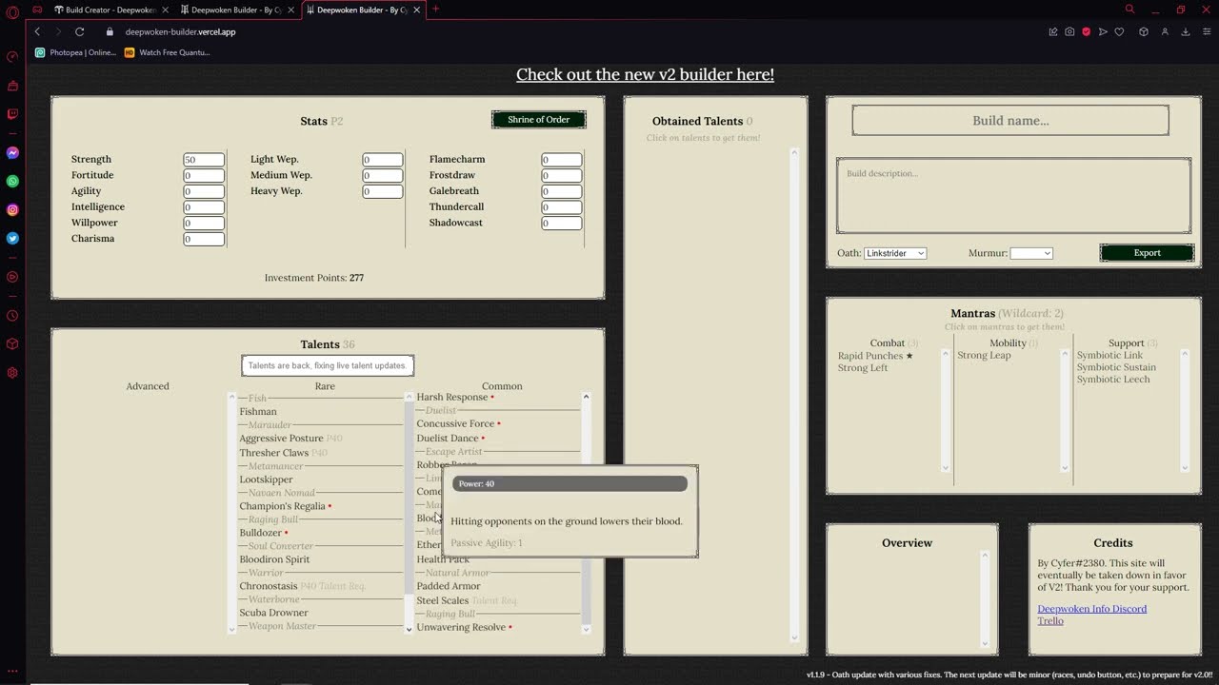View site lock security info

point(110,31)
